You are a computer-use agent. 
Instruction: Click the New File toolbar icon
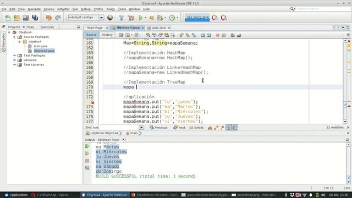click(x=8, y=18)
